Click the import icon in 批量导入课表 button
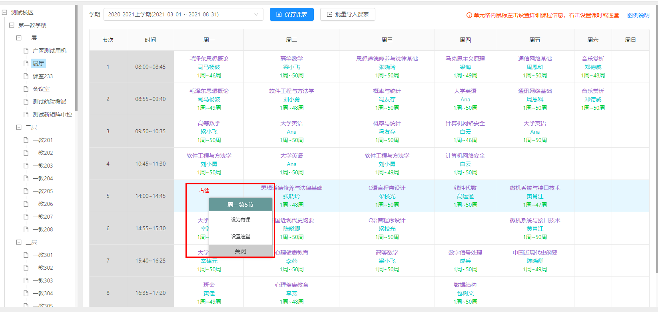This screenshot has width=658, height=312. 329,14
